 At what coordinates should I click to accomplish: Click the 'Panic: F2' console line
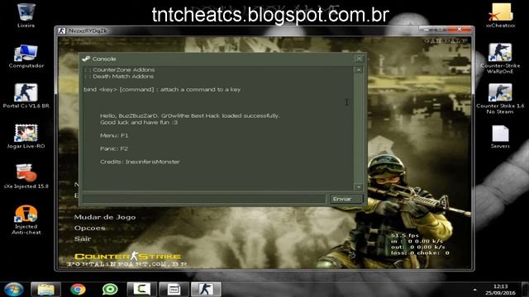[114, 148]
